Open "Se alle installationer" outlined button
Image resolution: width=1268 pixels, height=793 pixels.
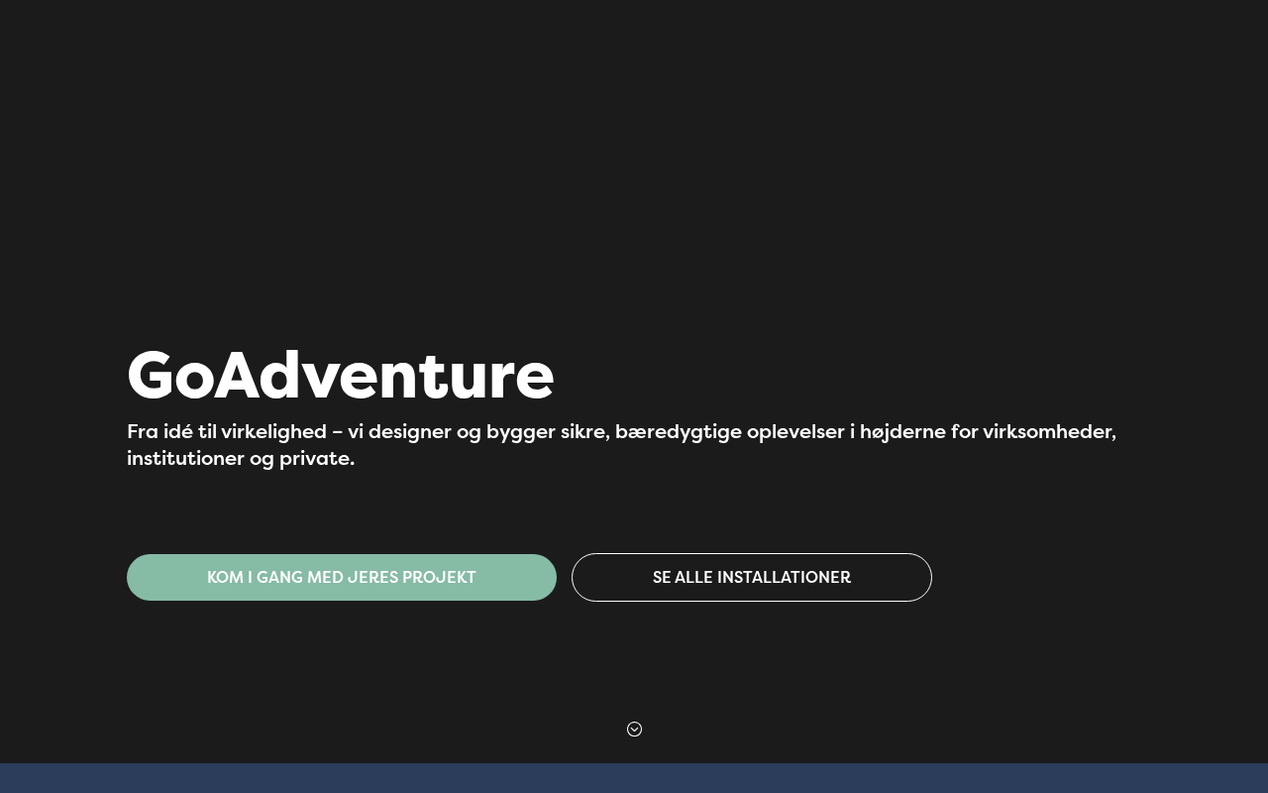(752, 577)
